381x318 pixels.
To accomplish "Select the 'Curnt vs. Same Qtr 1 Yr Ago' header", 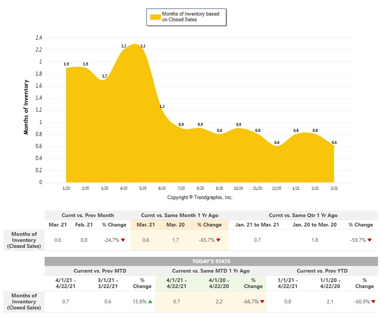I will coord(303,215).
